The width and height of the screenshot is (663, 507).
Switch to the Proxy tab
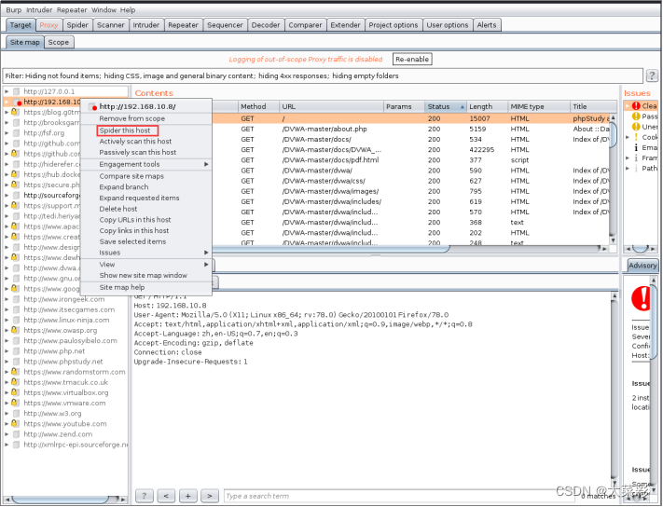(48, 25)
